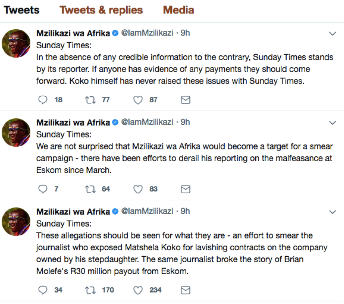
Task: Like the tweet with 234 likes
Action: pos(138,290)
